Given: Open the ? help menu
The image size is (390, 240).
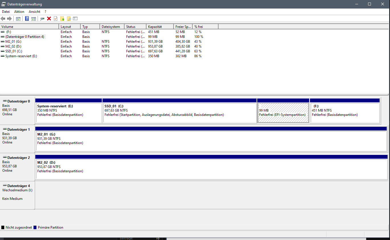Looking at the screenshot, I should pos(45,12).
